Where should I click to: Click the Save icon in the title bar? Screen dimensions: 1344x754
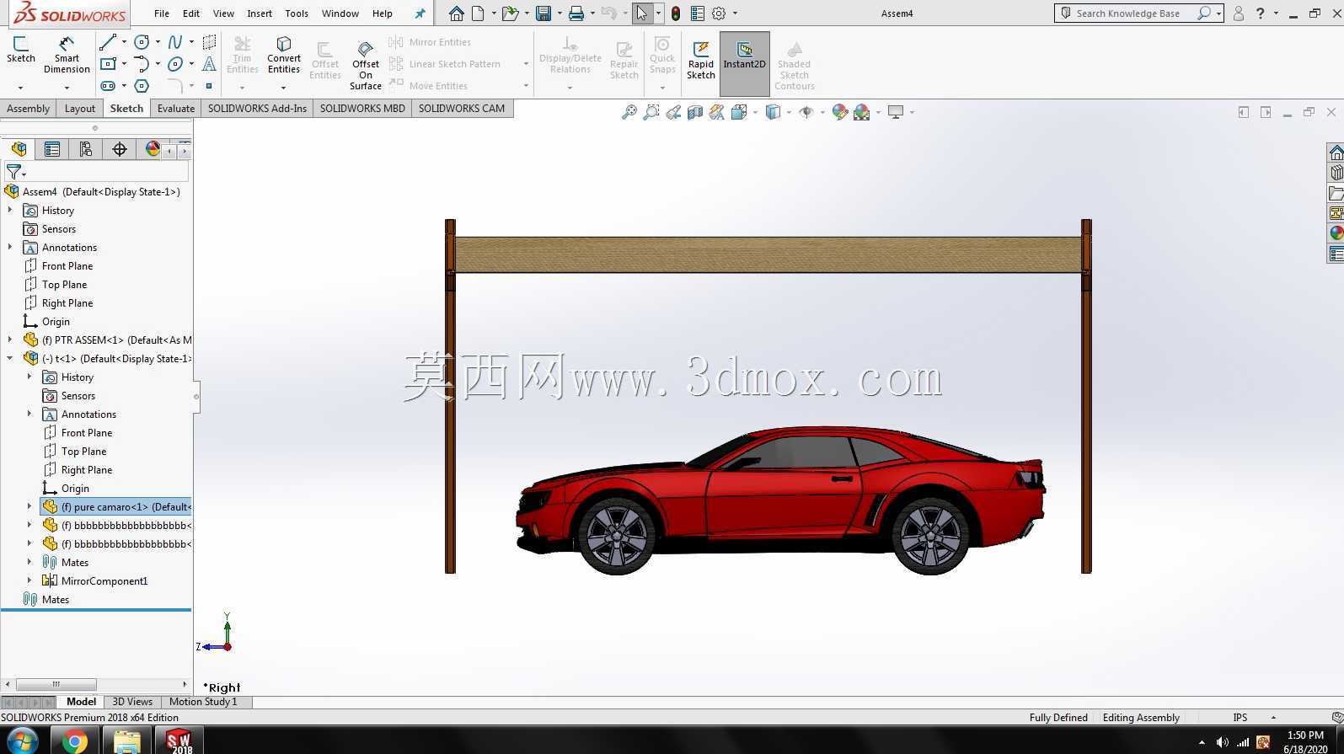coord(543,13)
